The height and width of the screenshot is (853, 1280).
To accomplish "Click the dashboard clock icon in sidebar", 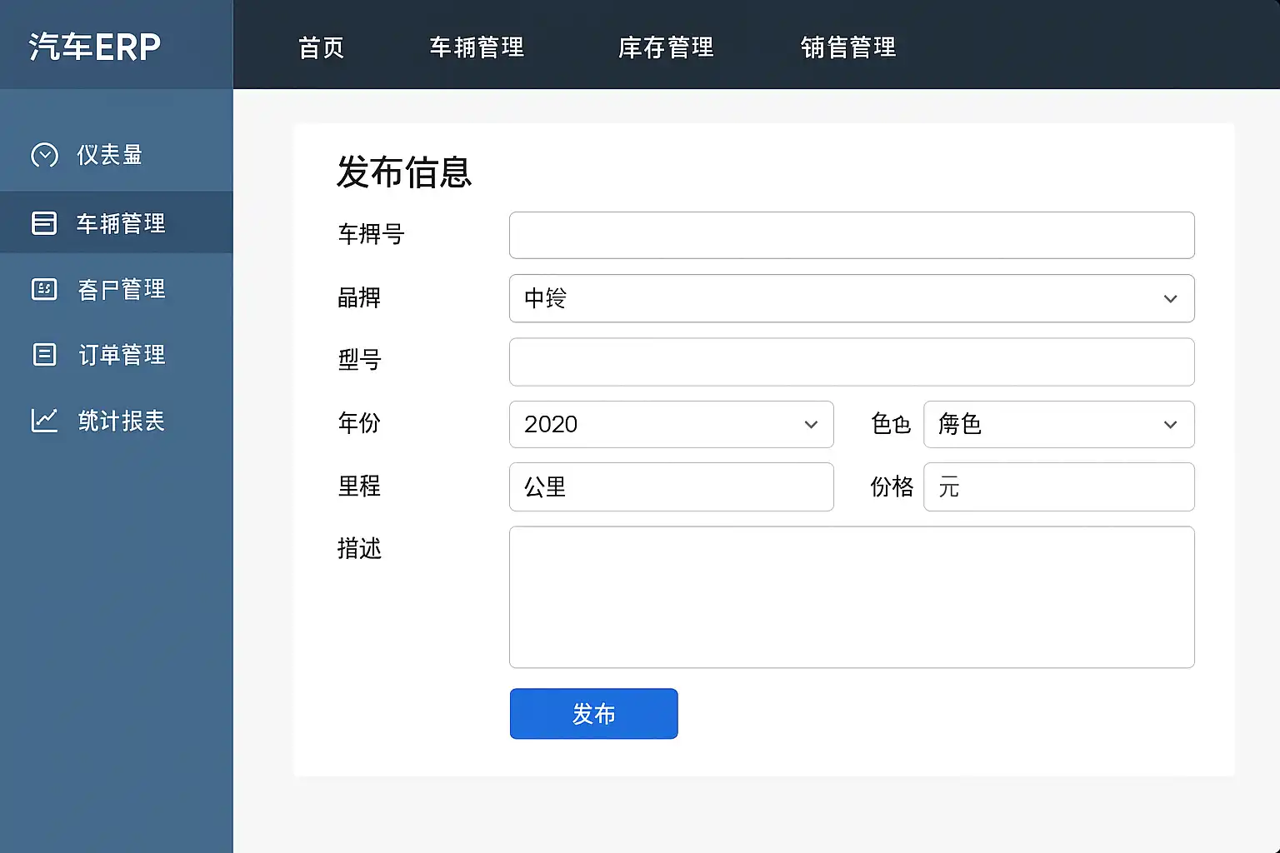I will coord(44,155).
